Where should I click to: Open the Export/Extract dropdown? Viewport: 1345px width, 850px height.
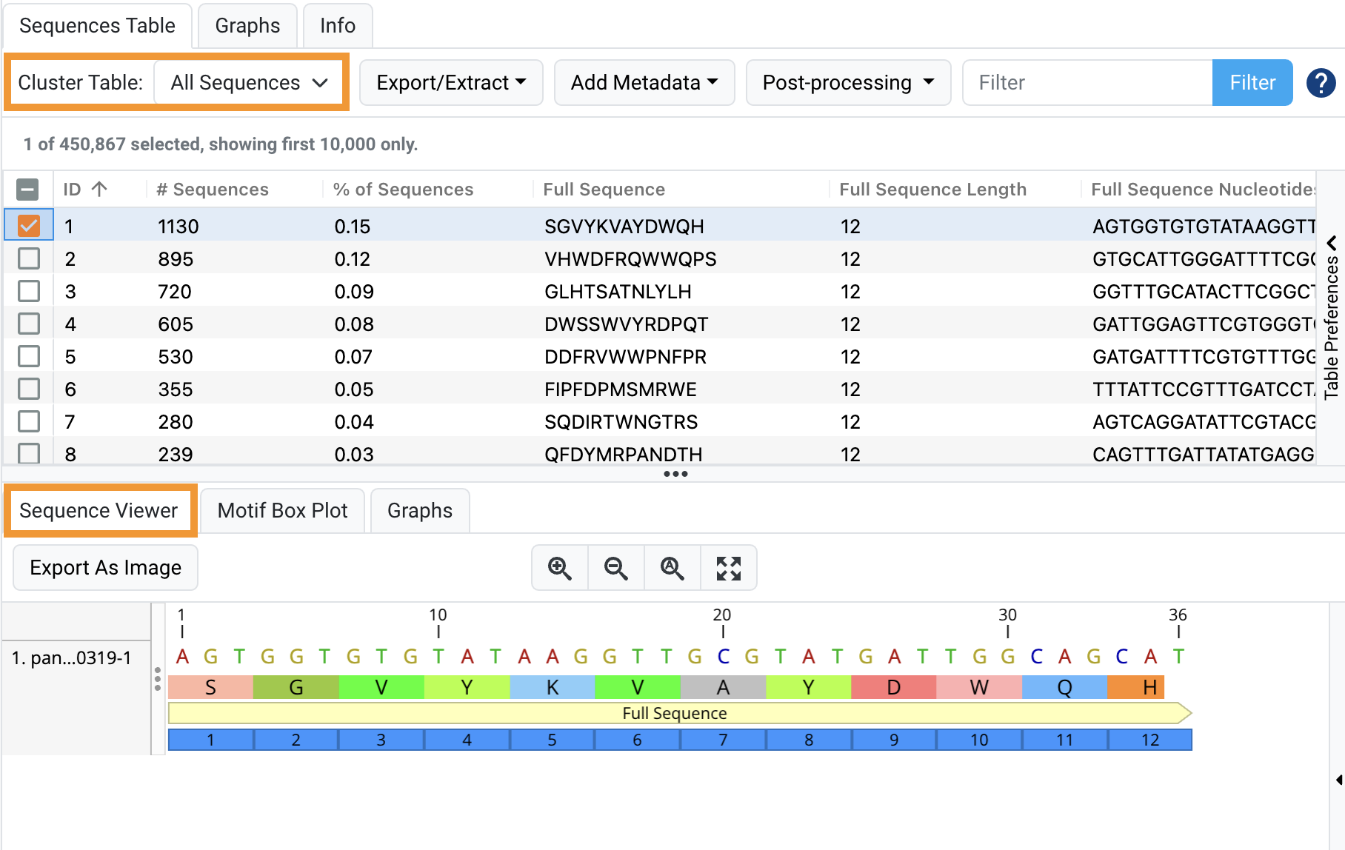pyautogui.click(x=451, y=83)
